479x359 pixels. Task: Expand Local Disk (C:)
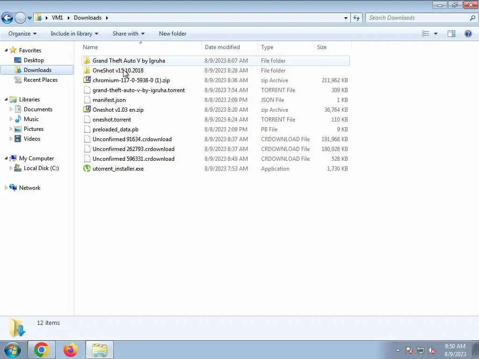[x=11, y=168]
